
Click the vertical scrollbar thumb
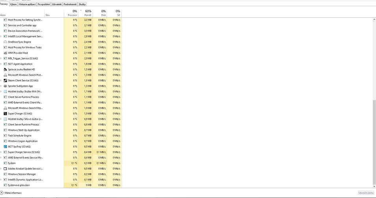(x=374, y=142)
